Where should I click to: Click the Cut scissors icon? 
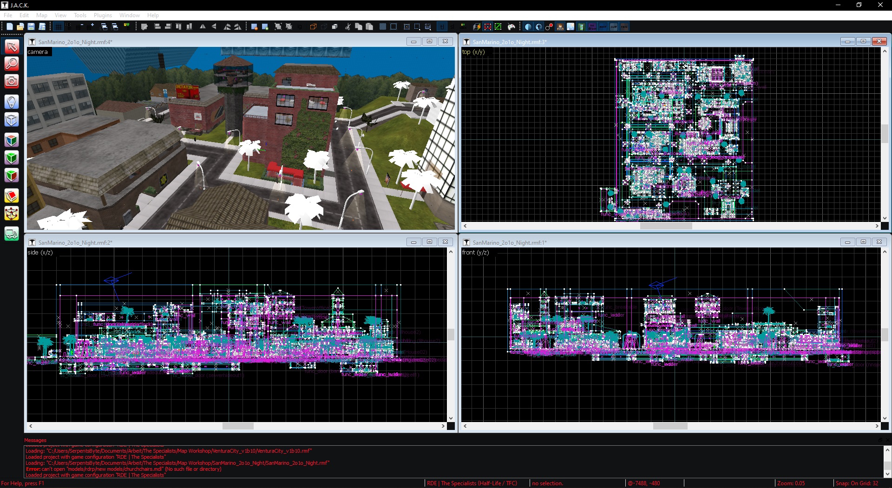coord(348,27)
